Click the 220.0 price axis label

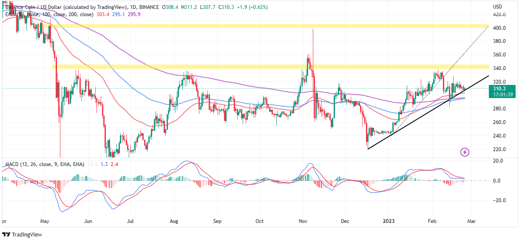[499, 149]
